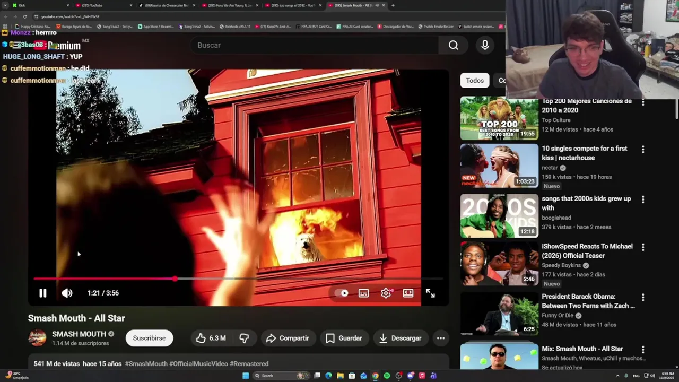Screen dimensions: 679x382
Task: Open President Barack Obama Two Ferns video
Action: pyautogui.click(x=499, y=314)
